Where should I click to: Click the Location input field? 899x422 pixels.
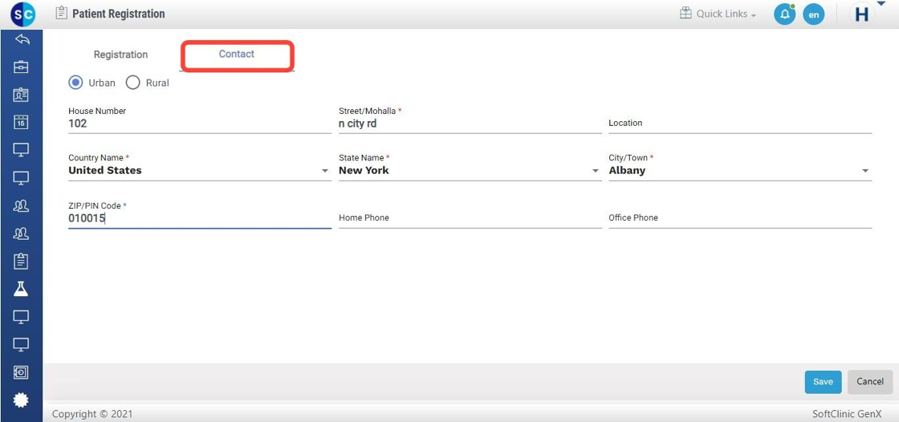740,124
